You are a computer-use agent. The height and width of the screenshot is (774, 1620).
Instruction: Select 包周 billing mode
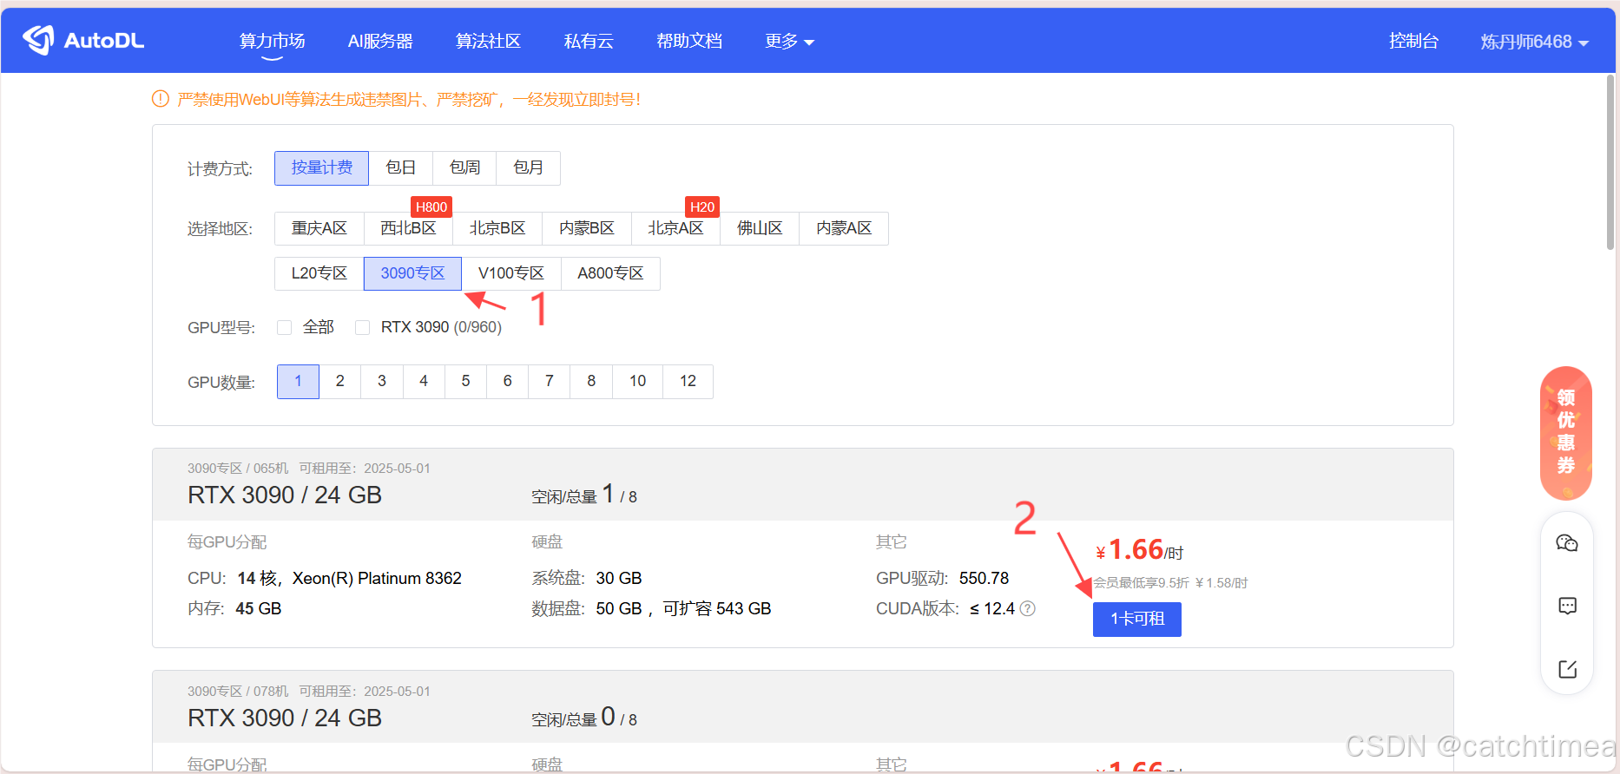pos(464,168)
